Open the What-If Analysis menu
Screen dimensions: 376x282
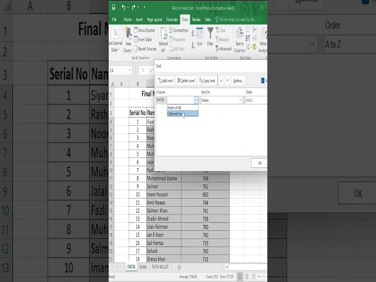click(263, 40)
